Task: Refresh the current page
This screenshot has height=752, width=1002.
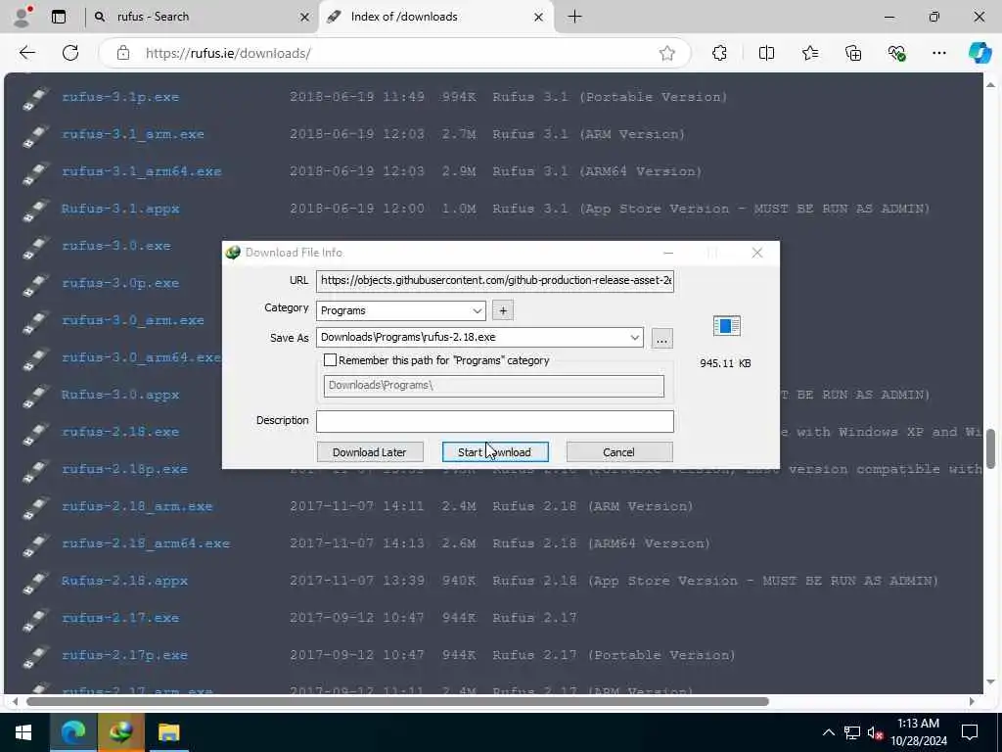Action: pos(70,53)
